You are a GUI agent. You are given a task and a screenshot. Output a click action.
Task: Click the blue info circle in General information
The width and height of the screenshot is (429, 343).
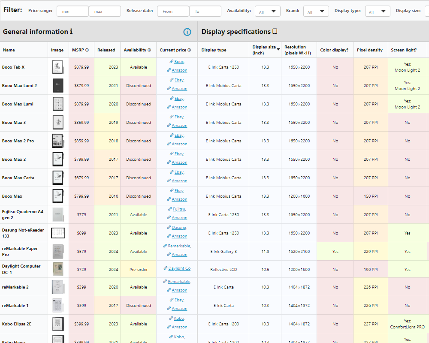pos(187,32)
